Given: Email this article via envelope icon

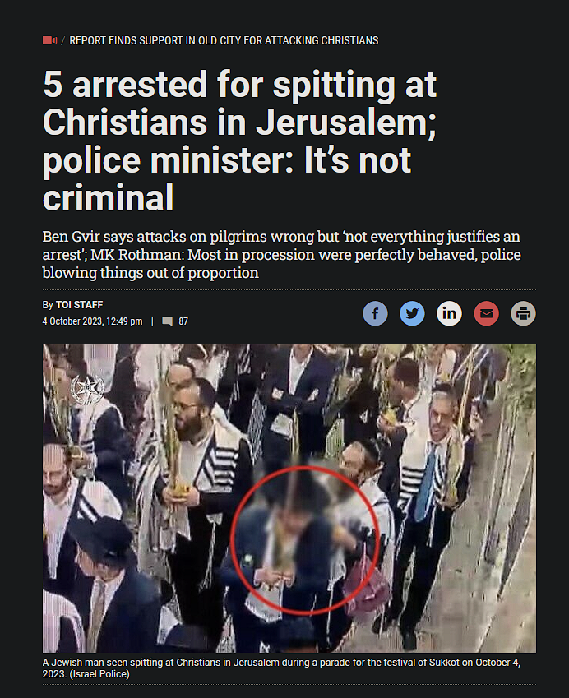Looking at the screenshot, I should 486,313.
